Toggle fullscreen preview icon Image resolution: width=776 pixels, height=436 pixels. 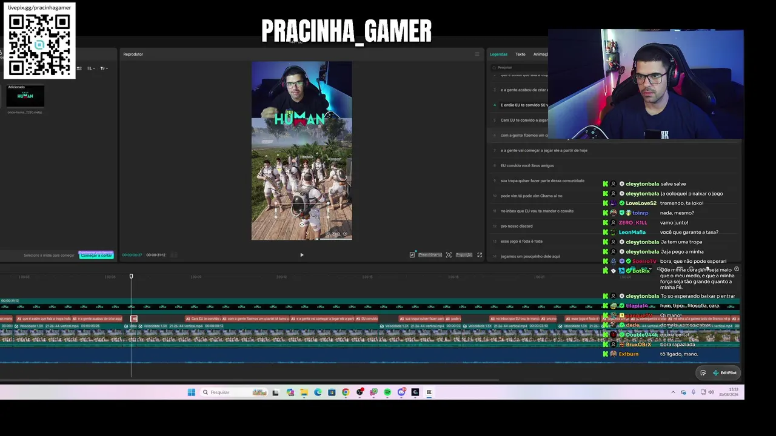tap(480, 255)
